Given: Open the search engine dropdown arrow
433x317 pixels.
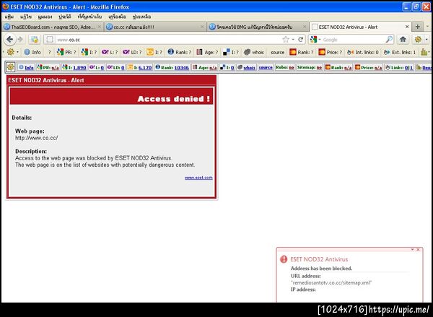Looking at the screenshot, I should 320,40.
